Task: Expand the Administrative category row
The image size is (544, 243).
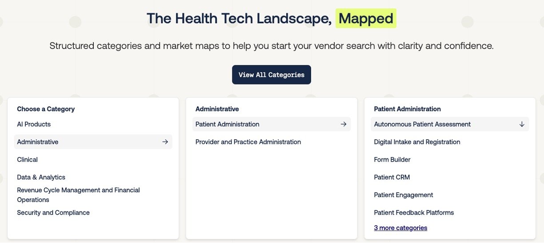Action: coord(38,142)
